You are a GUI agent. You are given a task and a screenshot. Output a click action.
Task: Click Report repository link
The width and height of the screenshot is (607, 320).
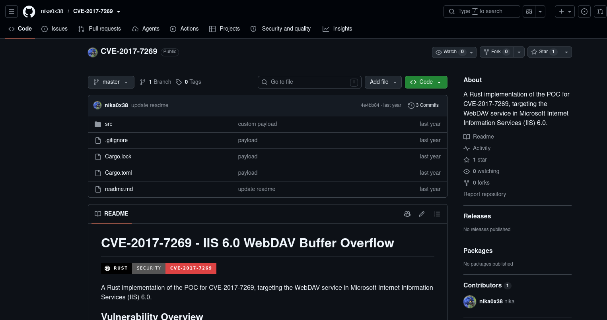click(x=484, y=194)
